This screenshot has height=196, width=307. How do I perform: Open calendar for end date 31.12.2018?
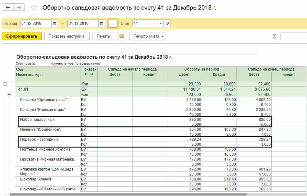102,24
